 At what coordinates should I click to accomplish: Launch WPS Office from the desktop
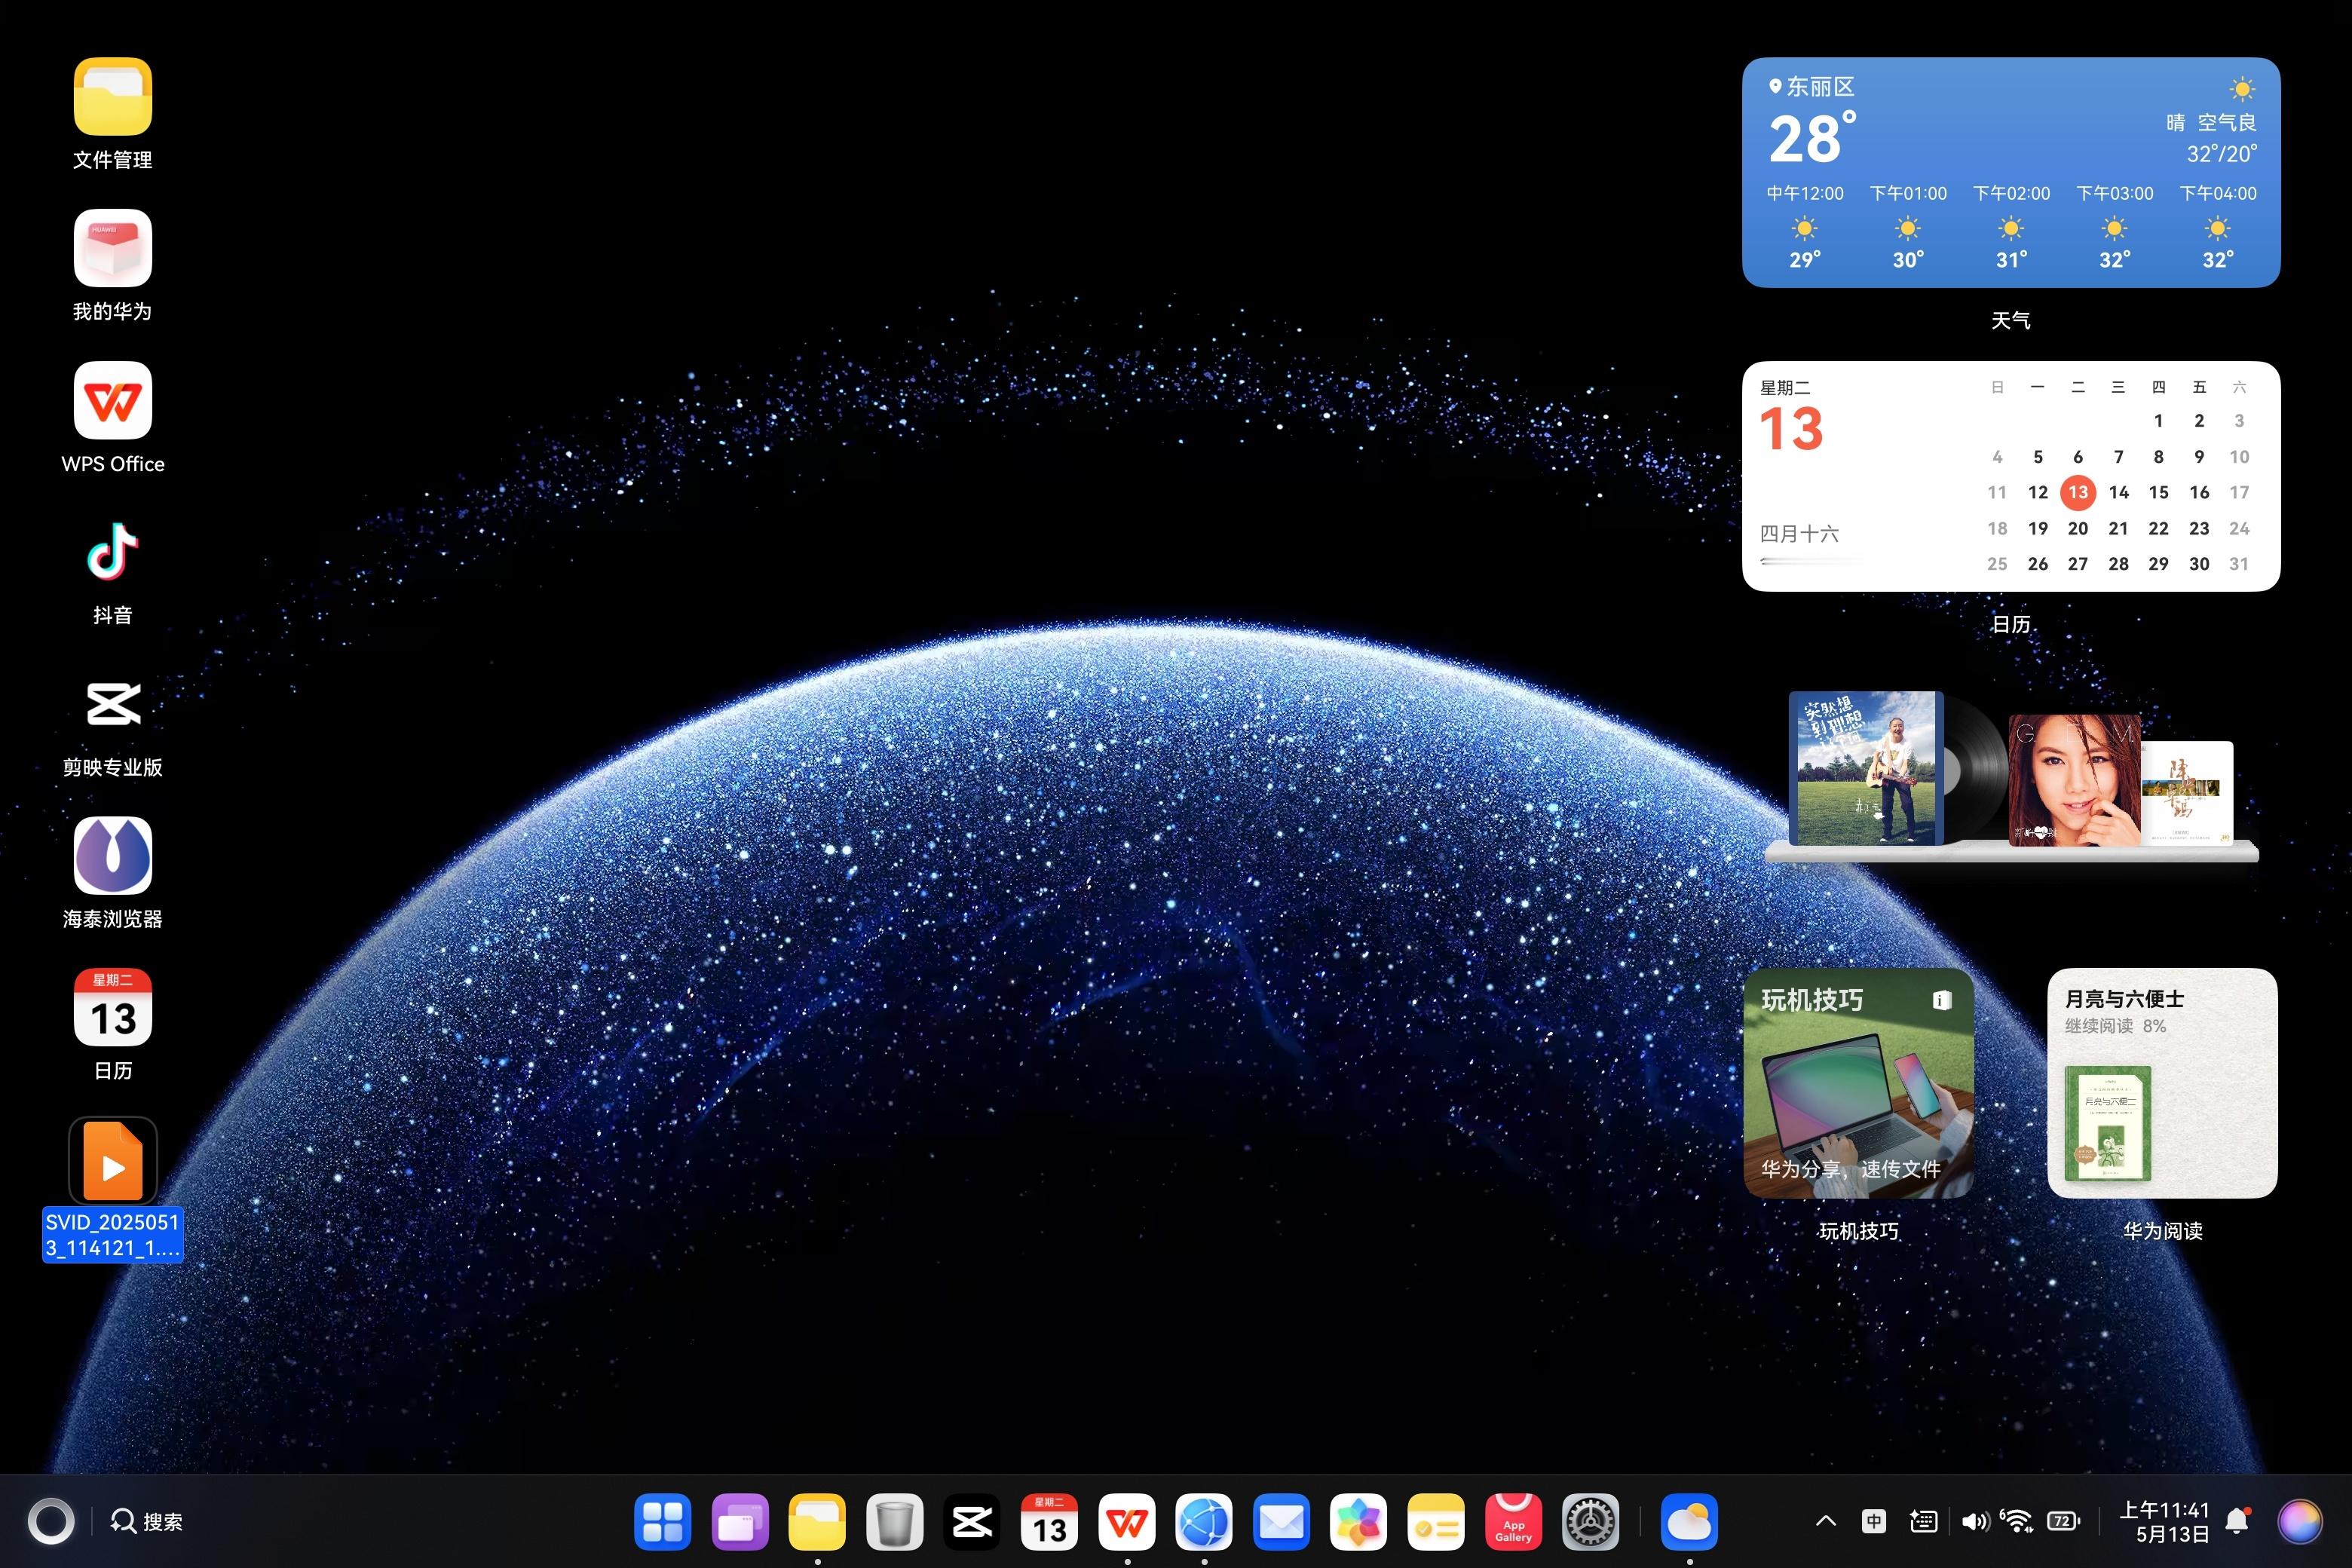coord(112,400)
